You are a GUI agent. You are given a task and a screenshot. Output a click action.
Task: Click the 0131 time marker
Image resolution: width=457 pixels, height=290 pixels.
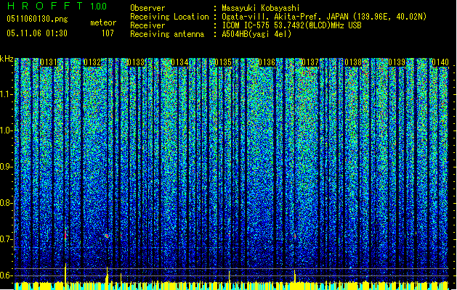tap(49, 62)
